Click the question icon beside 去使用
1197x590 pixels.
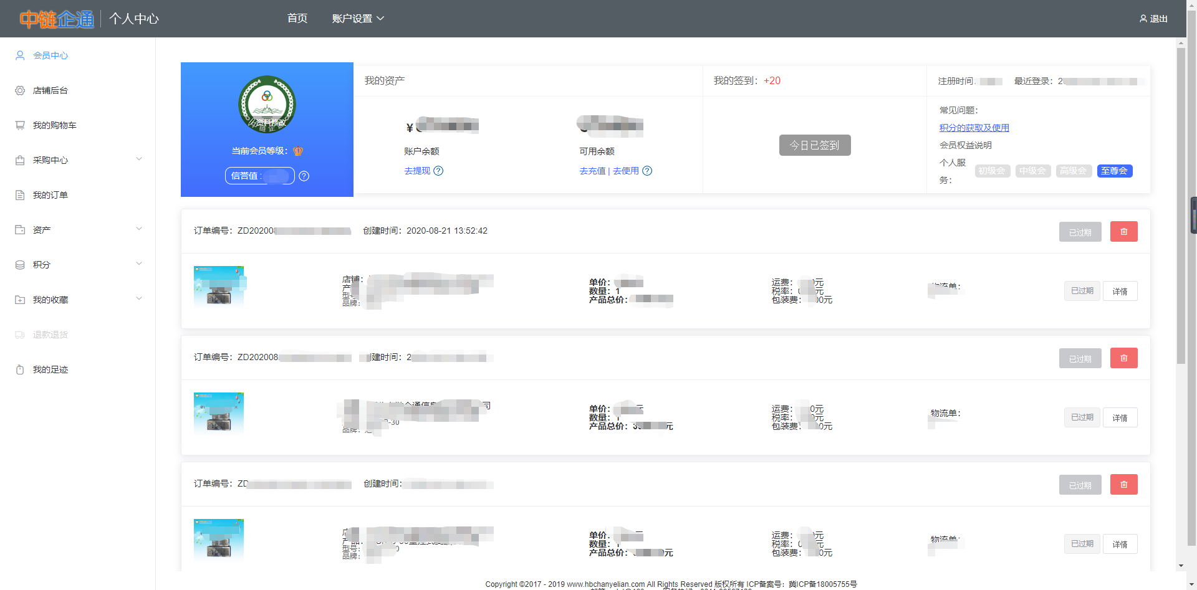[x=647, y=171]
